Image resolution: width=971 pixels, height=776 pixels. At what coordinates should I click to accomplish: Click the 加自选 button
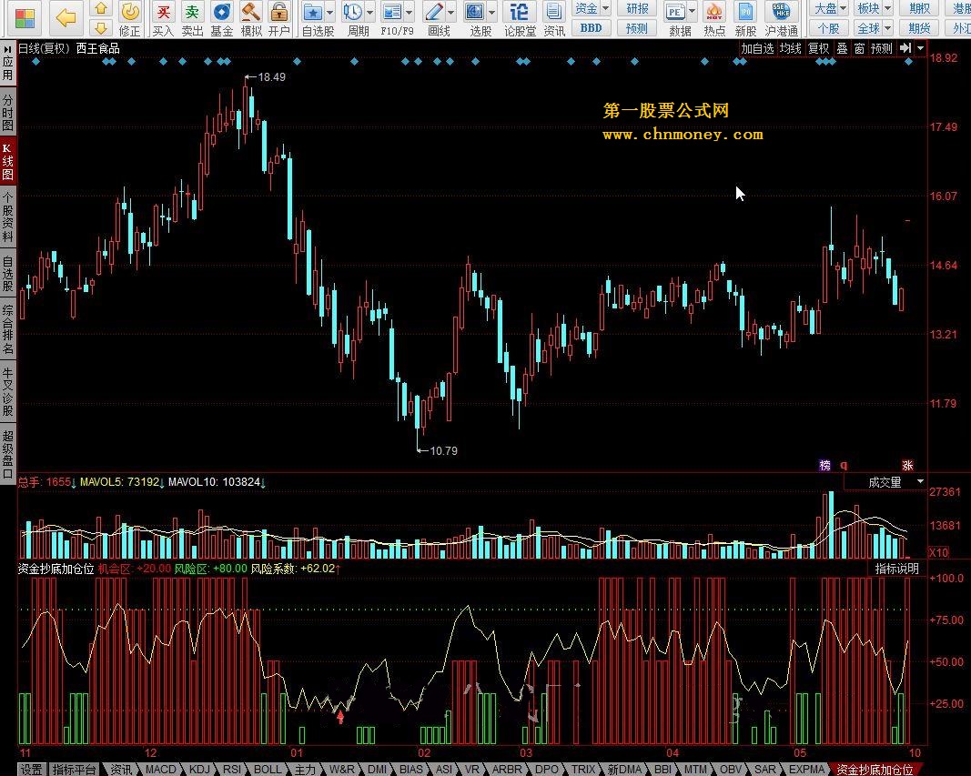pos(757,48)
